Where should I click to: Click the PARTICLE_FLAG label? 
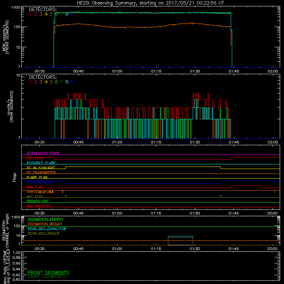coord(40,192)
